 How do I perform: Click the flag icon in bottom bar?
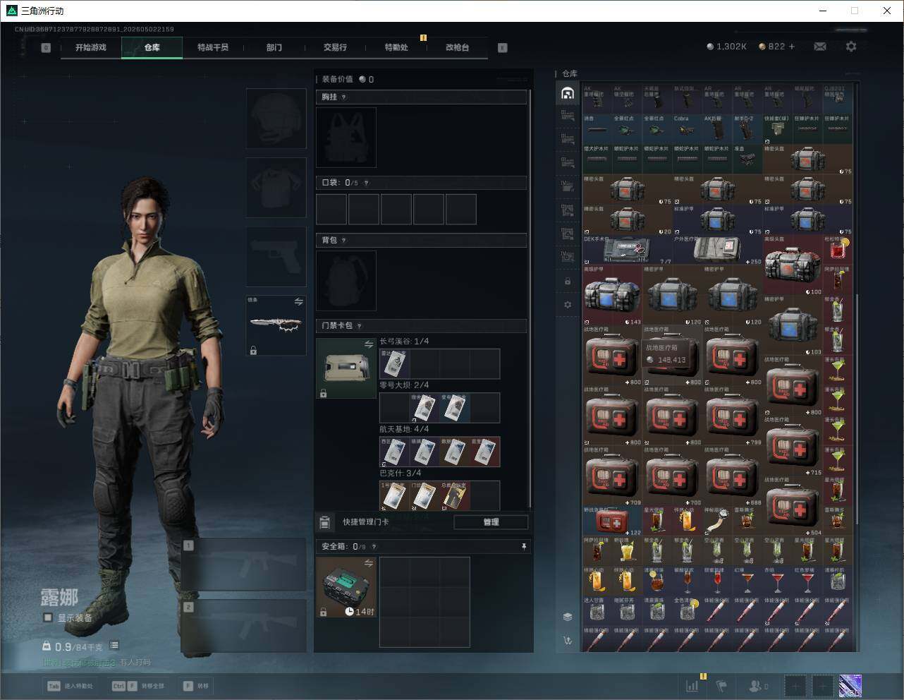721,685
